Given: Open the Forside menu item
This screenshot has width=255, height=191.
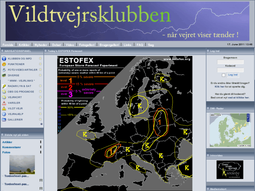Looking at the screenshot, I should point(8,45).
